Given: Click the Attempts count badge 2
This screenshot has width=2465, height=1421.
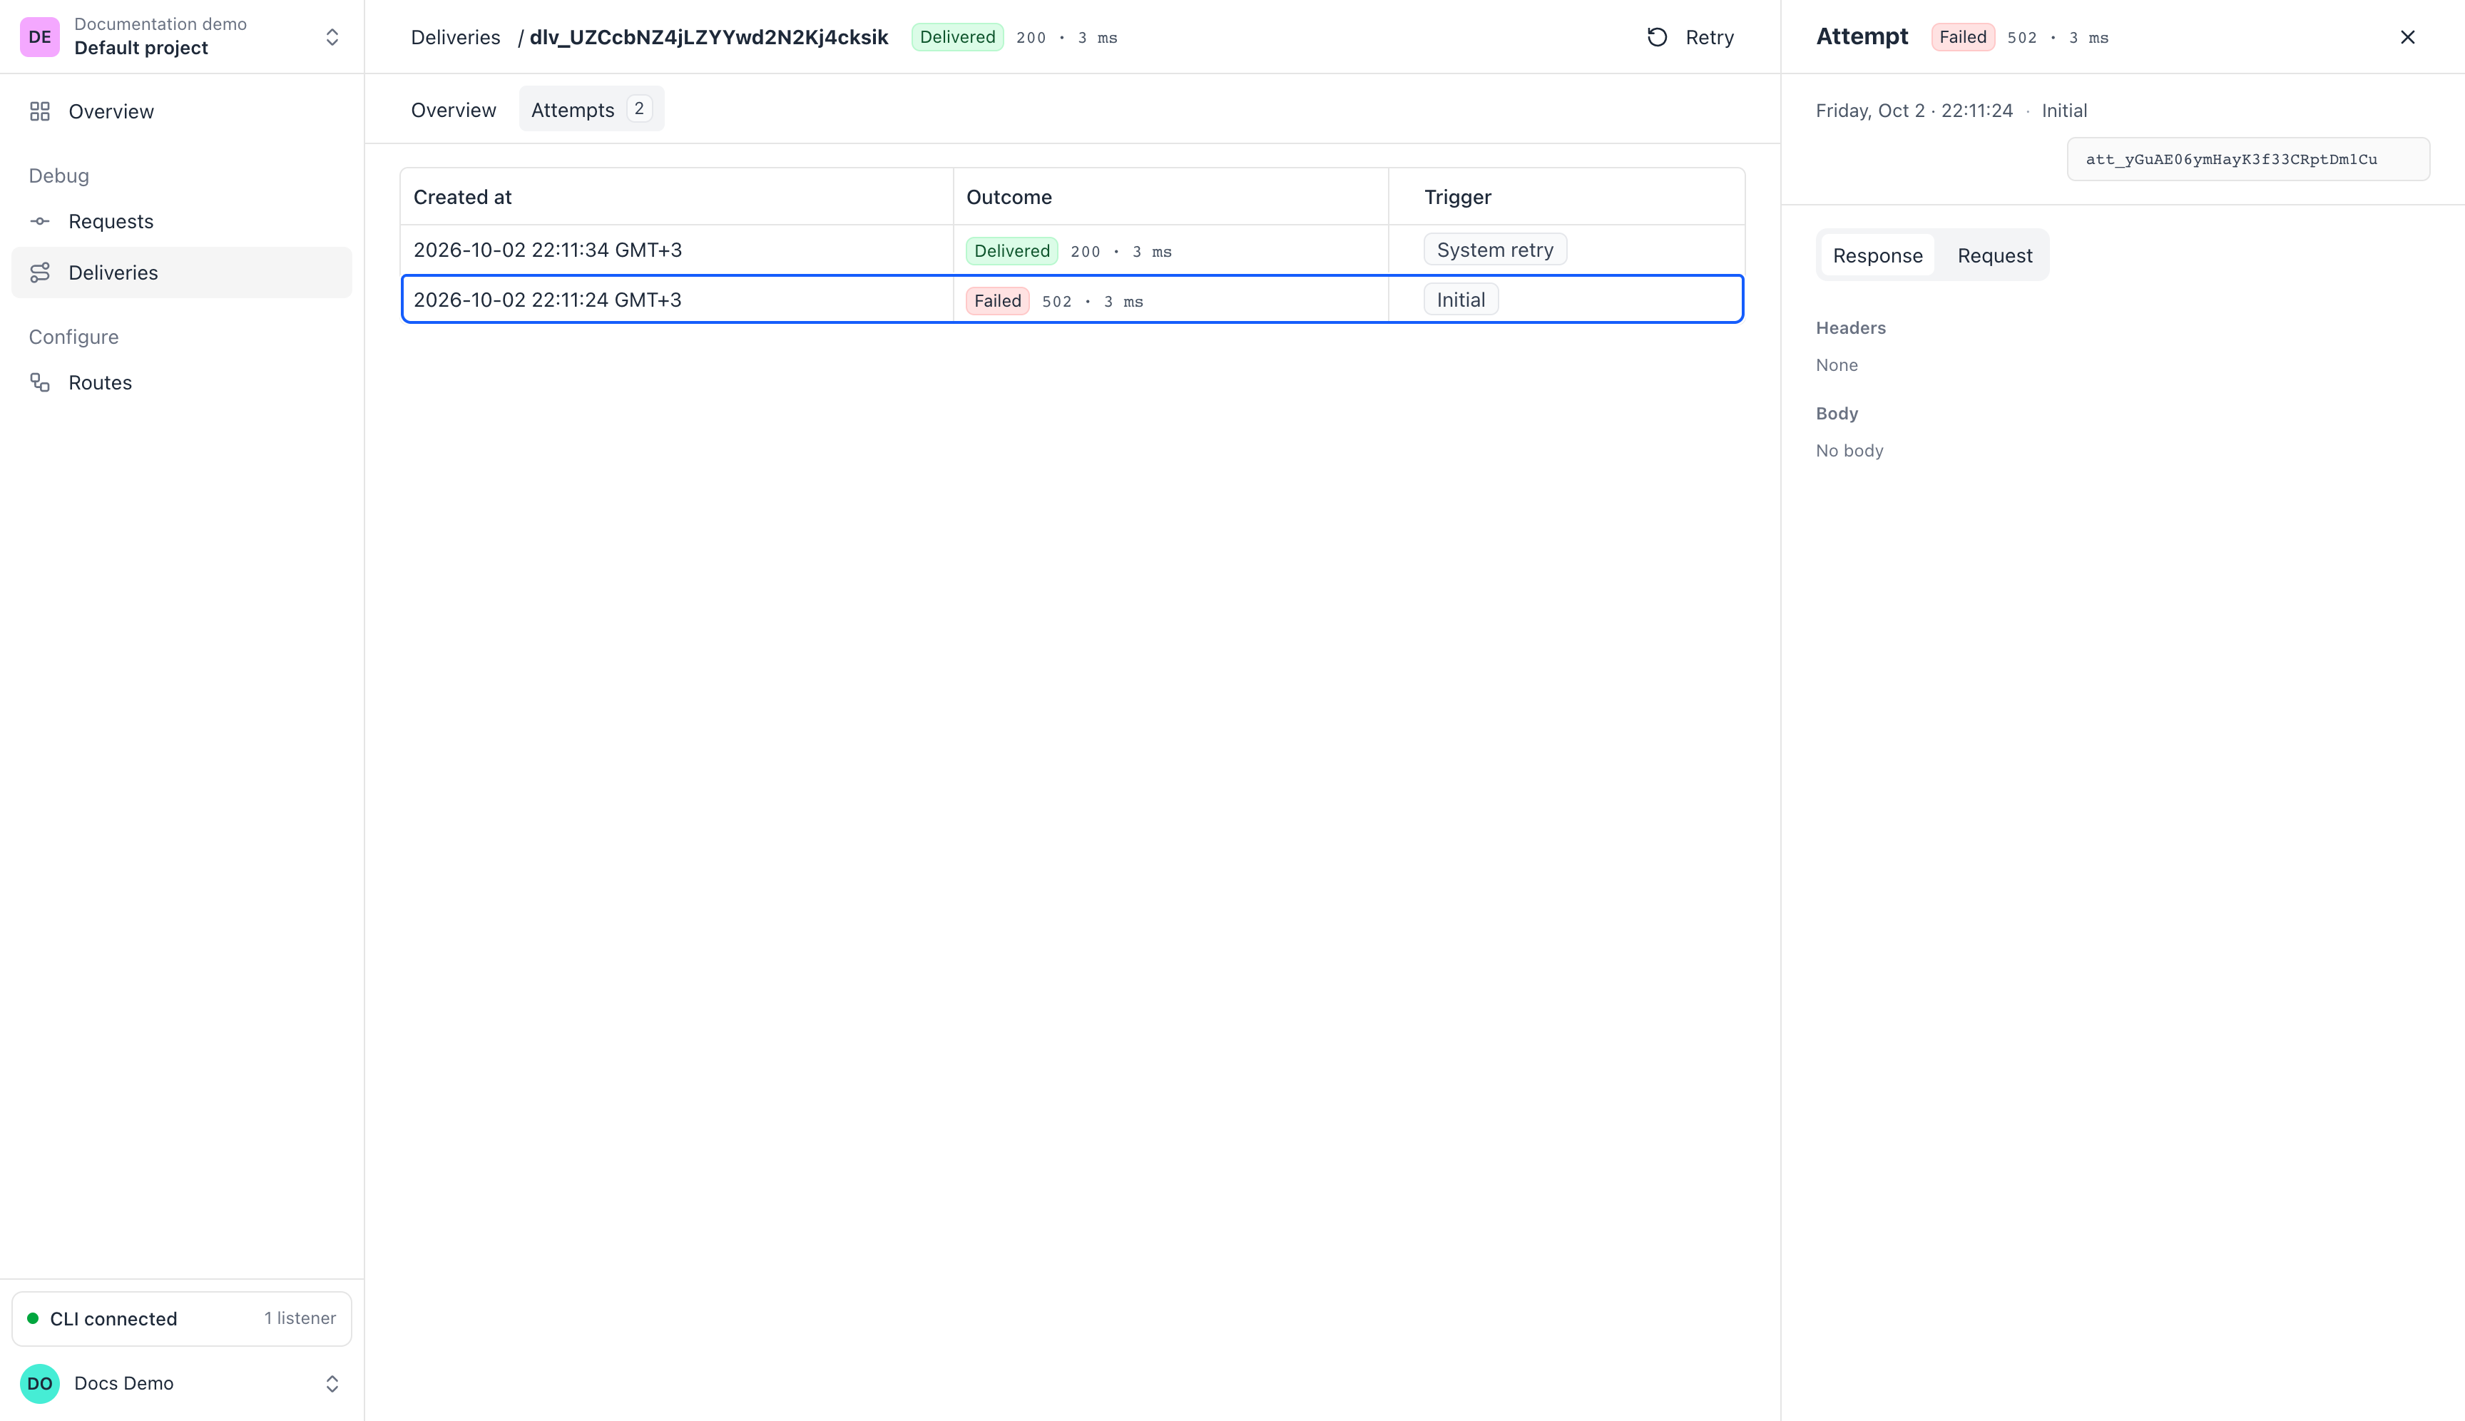Looking at the screenshot, I should pos(639,108).
